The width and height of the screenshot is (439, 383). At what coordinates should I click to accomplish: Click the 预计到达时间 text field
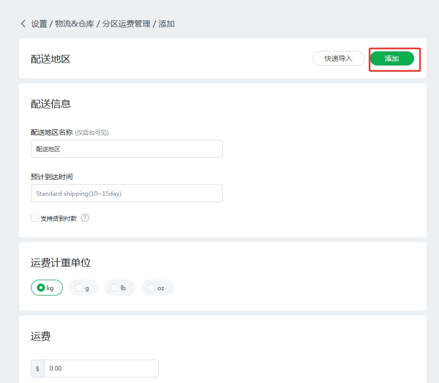tap(126, 193)
